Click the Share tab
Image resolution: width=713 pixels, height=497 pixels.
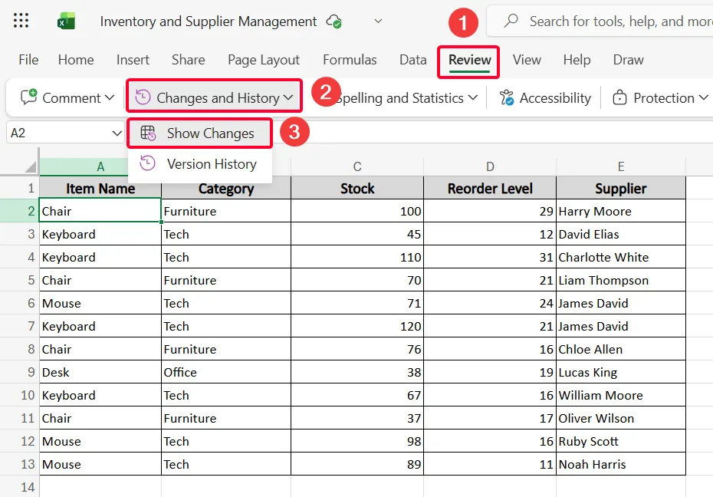click(x=189, y=60)
